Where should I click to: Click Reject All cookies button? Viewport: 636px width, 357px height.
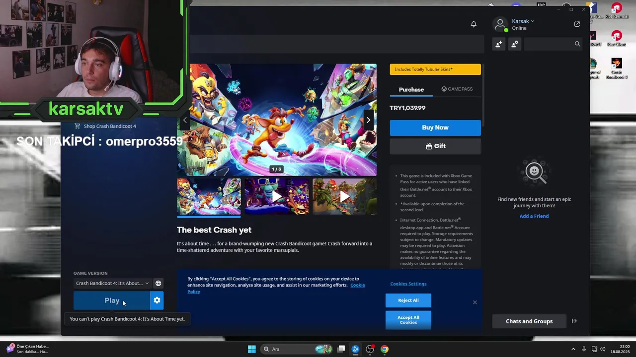tap(408, 300)
